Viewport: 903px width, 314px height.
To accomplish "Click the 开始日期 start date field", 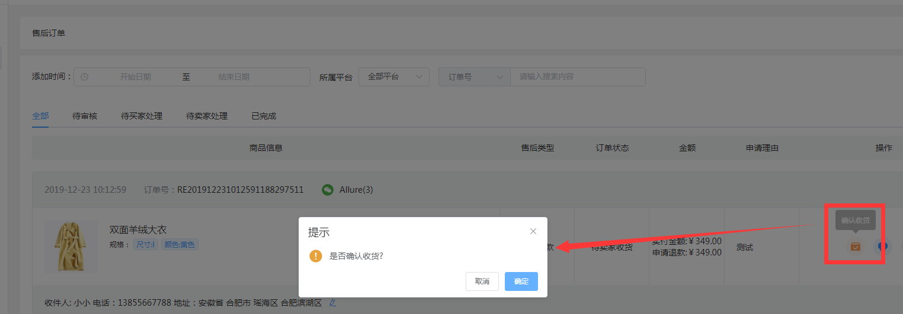I will [136, 77].
